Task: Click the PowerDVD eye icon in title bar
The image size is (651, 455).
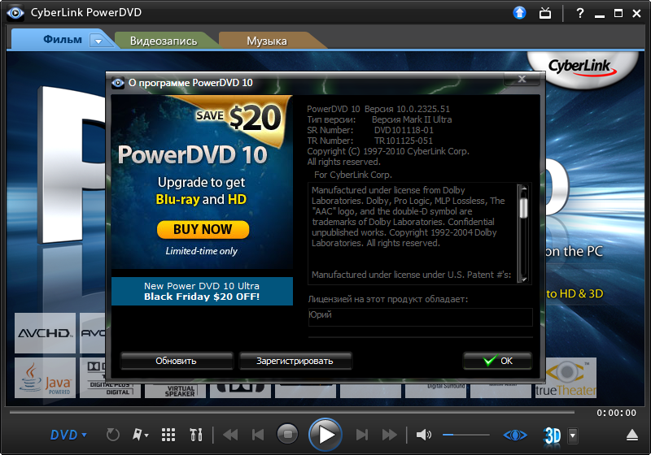Action: coord(15,13)
